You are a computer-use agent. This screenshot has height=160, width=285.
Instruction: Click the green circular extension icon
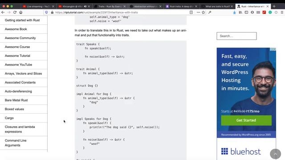pos(270,12)
